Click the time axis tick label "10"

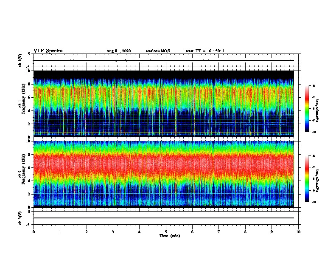[298, 232]
